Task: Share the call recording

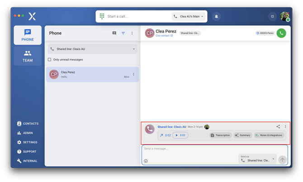Action: [278, 127]
